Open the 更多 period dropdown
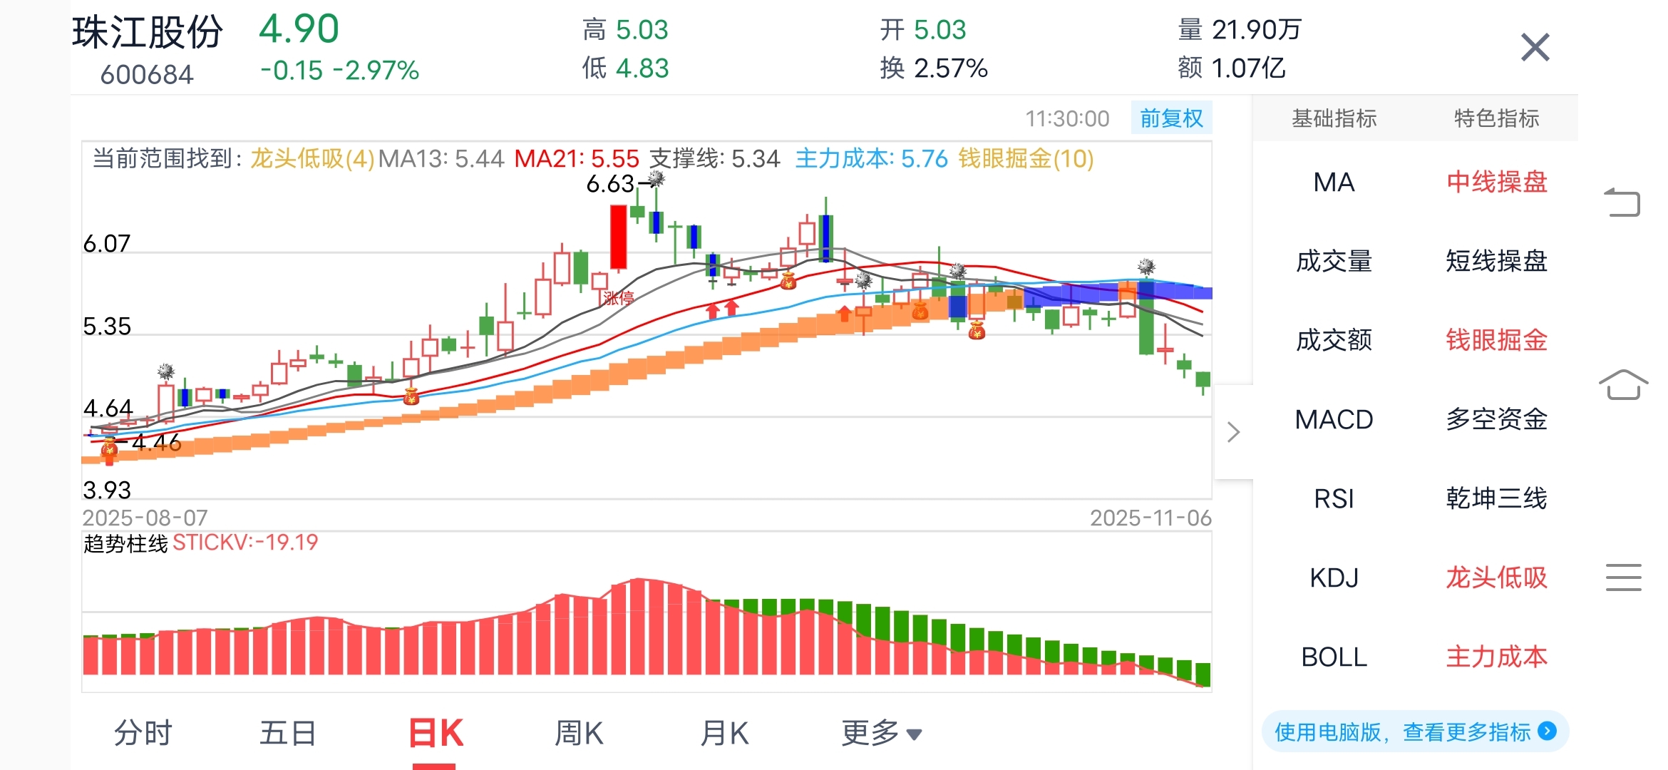This screenshot has height=770, width=1668. click(881, 733)
